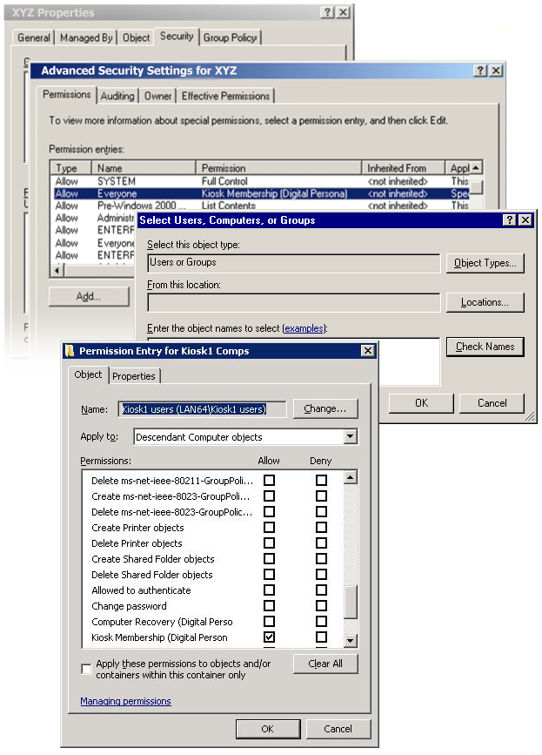Click help icon in Select Users dialog
This screenshot has height=755, width=542.
click(510, 220)
